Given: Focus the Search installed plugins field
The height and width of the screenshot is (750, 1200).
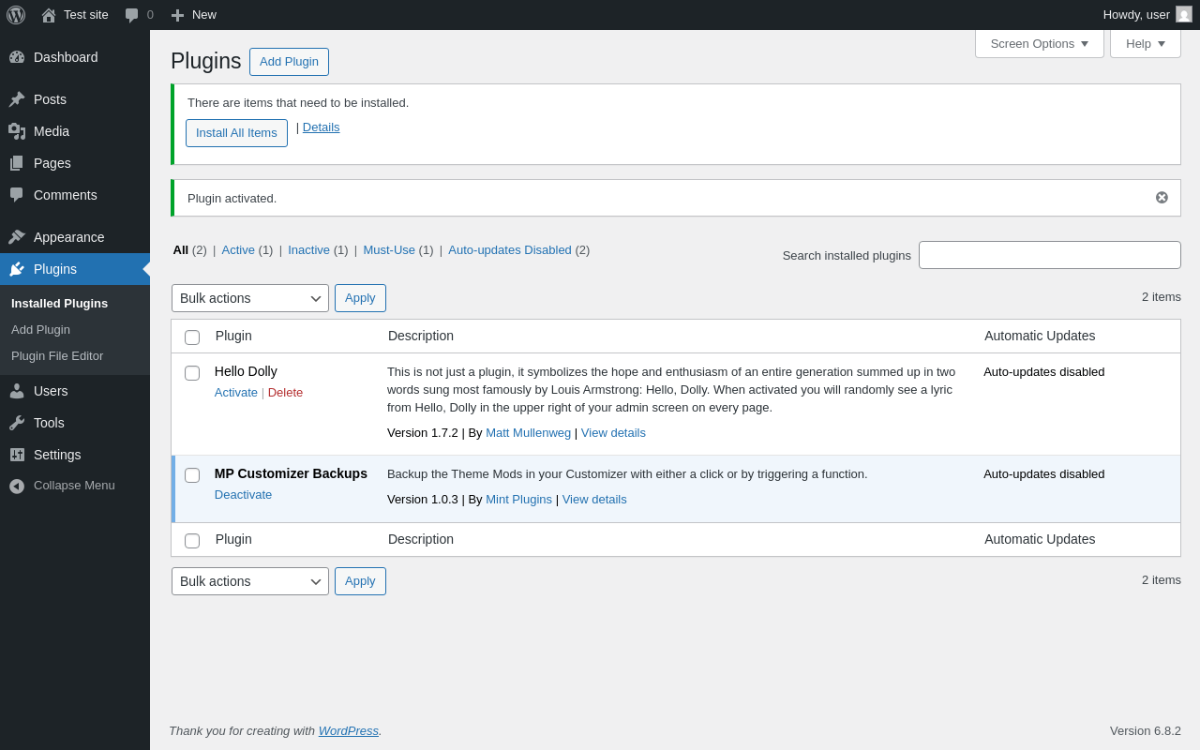Looking at the screenshot, I should (x=1050, y=255).
